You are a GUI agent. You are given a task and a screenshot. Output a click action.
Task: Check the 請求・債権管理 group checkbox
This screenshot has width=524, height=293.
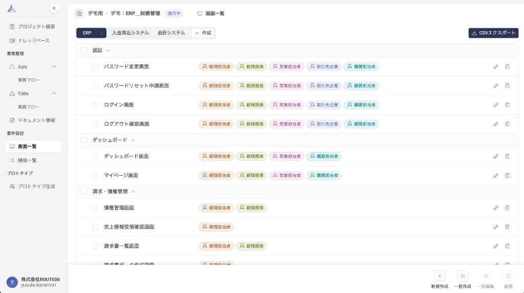click(x=84, y=191)
